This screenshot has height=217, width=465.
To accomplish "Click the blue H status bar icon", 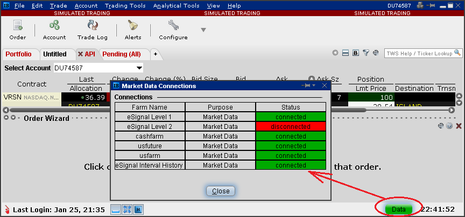I will tap(138, 209).
